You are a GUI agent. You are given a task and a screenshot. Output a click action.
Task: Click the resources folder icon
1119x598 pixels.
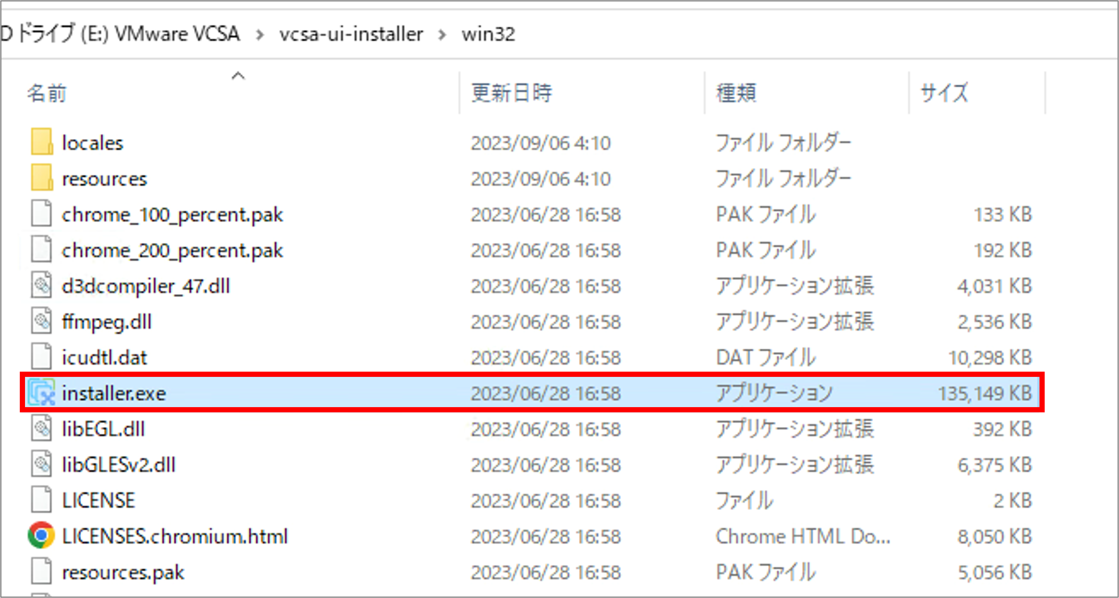point(42,177)
